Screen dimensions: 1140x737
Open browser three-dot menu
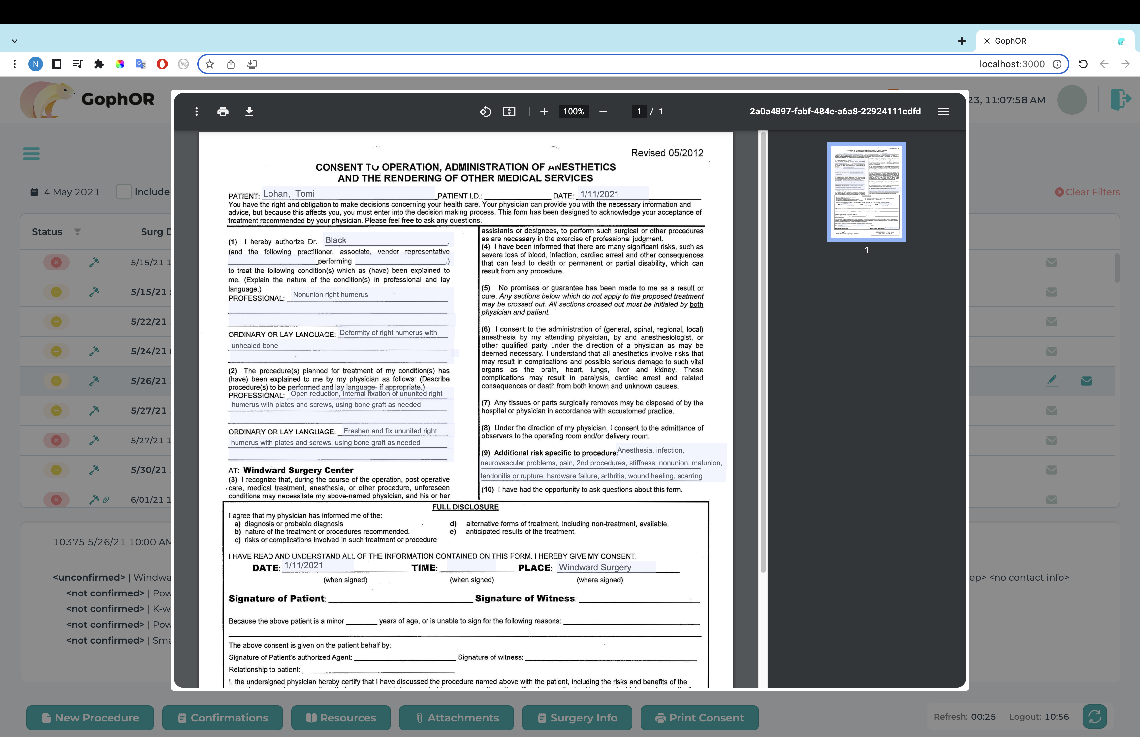pyautogui.click(x=15, y=64)
